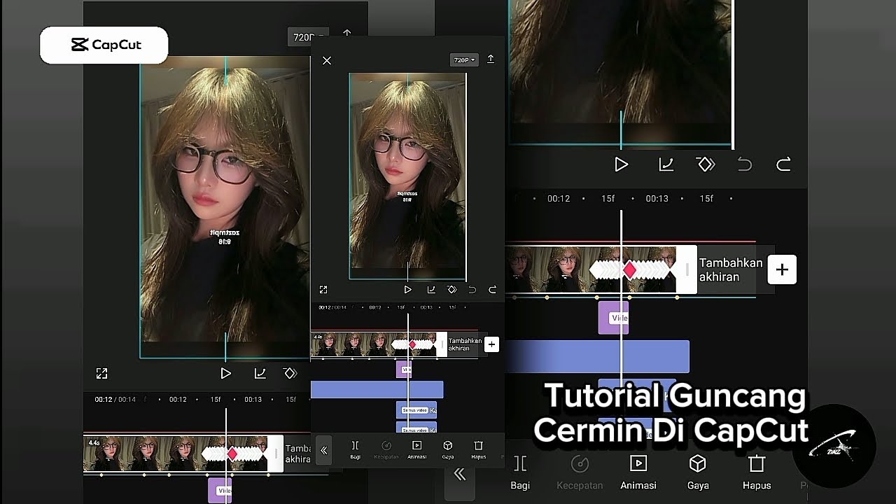Collapse the toolbar with double chevron in right screen

point(460,475)
